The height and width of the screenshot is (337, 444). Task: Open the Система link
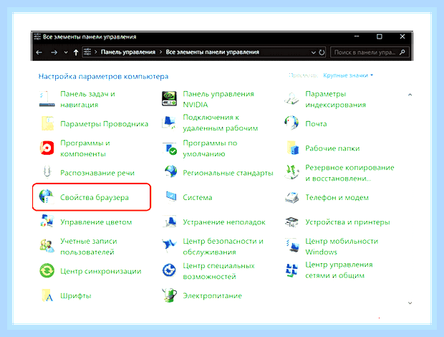coord(198,198)
